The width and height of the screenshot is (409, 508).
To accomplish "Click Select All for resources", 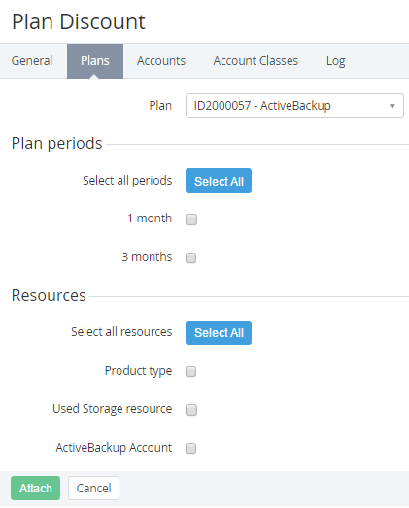I will [x=219, y=333].
